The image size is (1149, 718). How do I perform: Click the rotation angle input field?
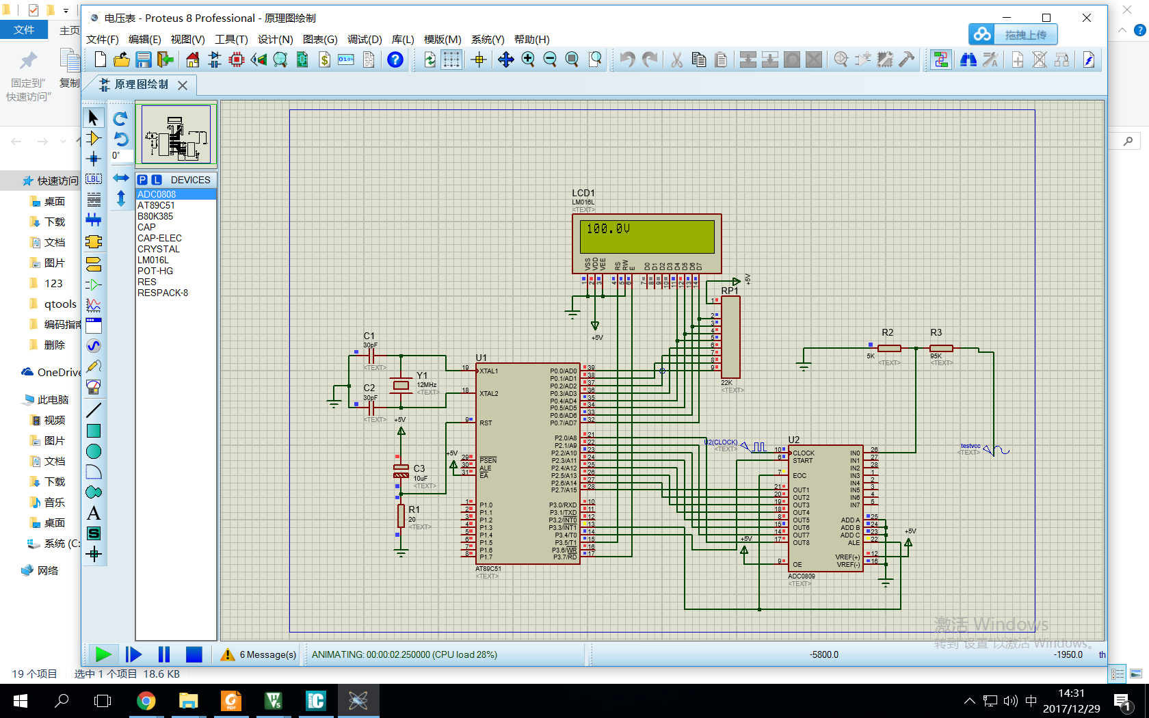pyautogui.click(x=120, y=156)
